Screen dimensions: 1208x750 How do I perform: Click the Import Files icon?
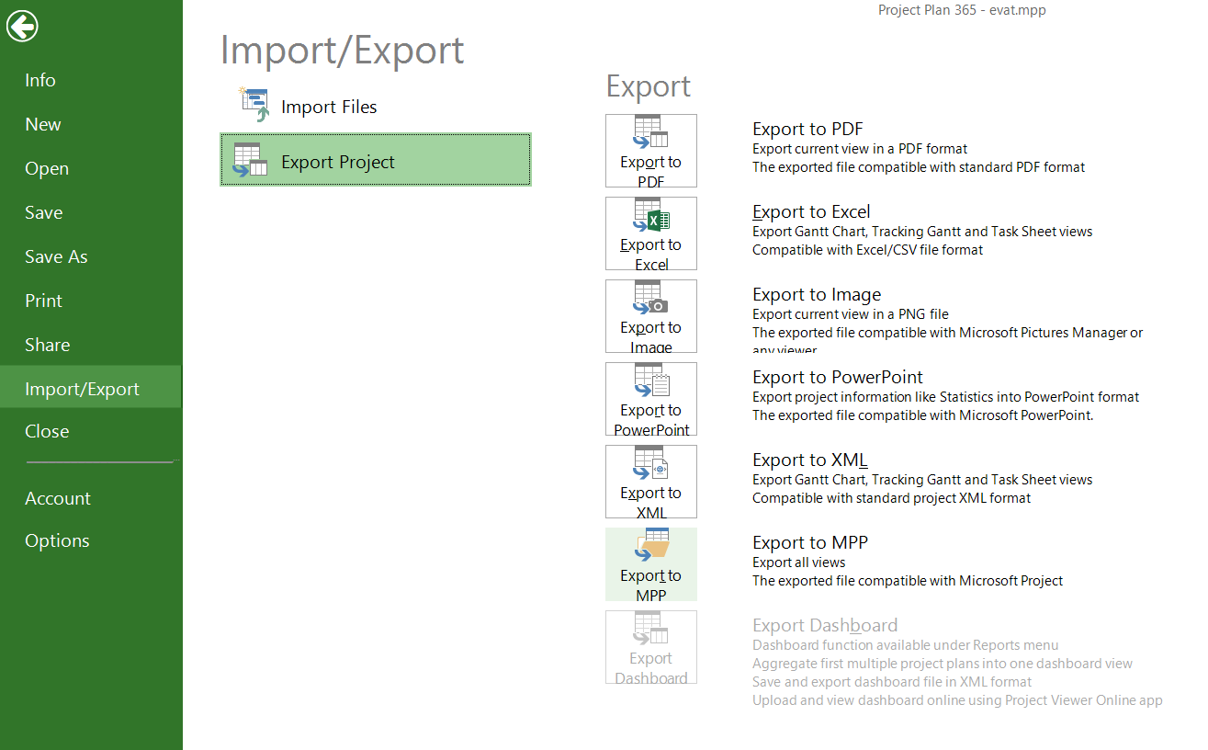254,106
